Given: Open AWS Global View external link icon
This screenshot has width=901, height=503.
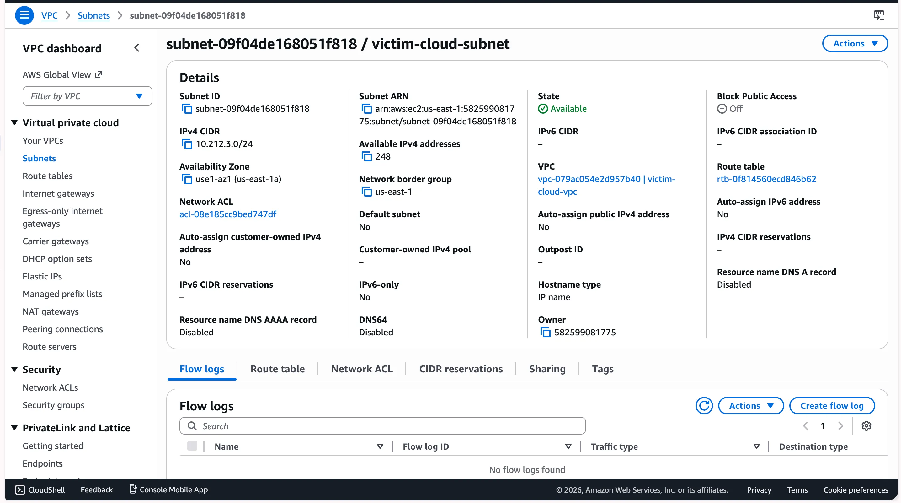Looking at the screenshot, I should tap(99, 74).
